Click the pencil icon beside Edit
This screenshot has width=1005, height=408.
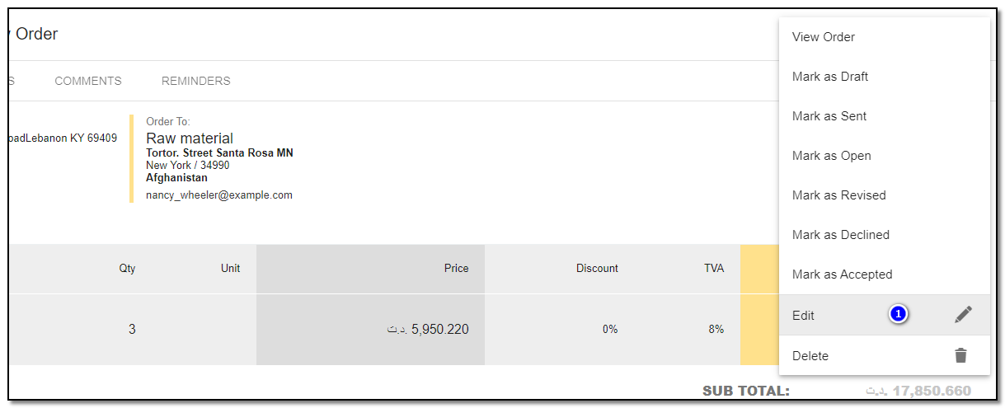pos(963,314)
